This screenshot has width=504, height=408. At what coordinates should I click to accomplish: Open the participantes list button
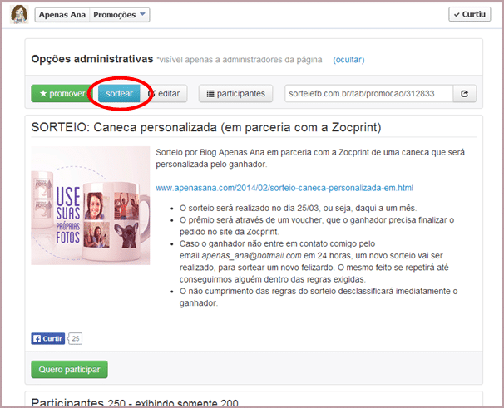235,94
